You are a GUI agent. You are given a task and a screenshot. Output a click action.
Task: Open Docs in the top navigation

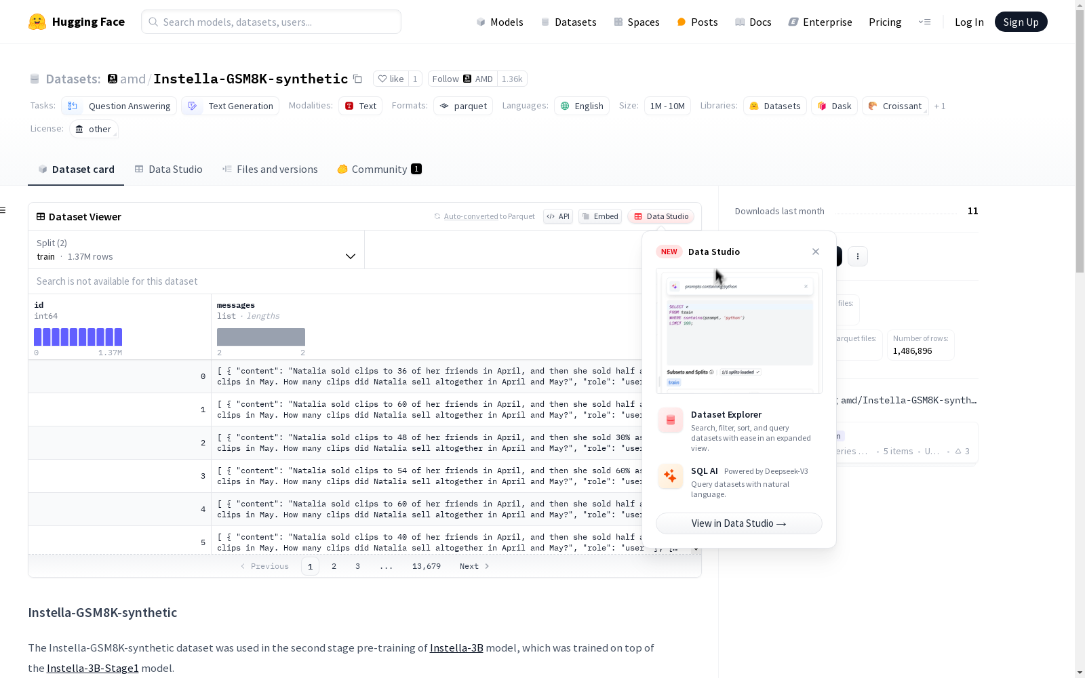[x=753, y=22]
